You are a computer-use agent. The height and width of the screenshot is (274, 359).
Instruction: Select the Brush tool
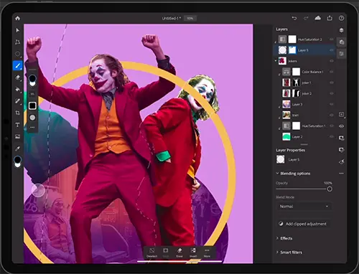point(17,65)
